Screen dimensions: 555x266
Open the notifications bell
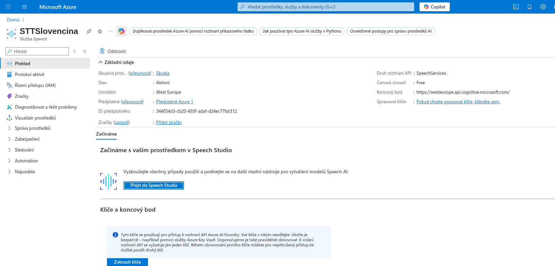click(x=530, y=7)
